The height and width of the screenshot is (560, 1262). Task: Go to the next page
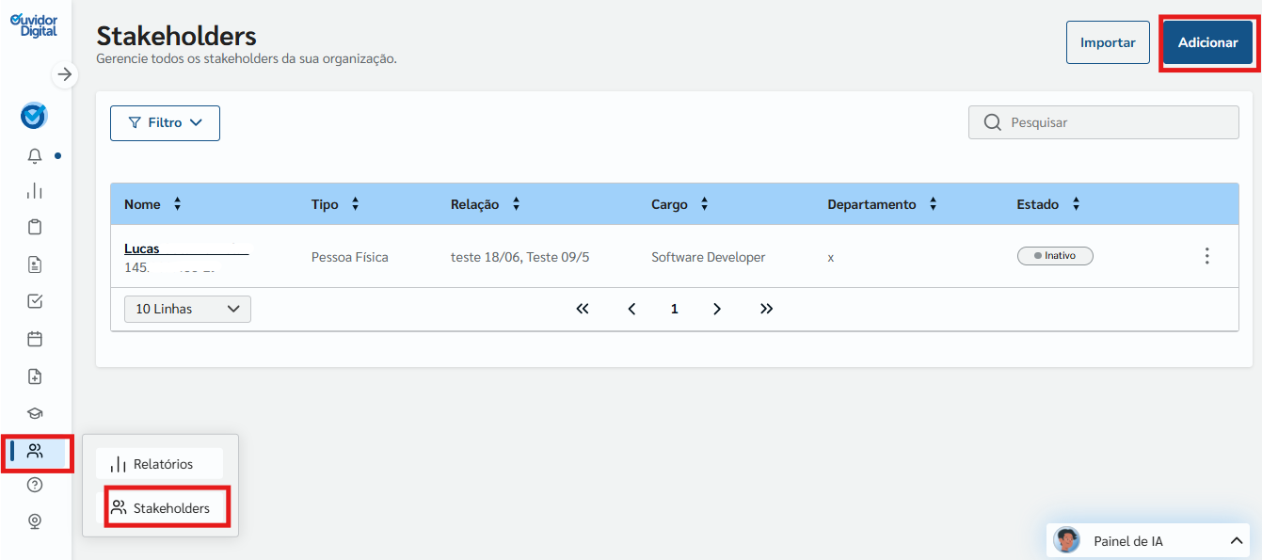[x=717, y=309]
